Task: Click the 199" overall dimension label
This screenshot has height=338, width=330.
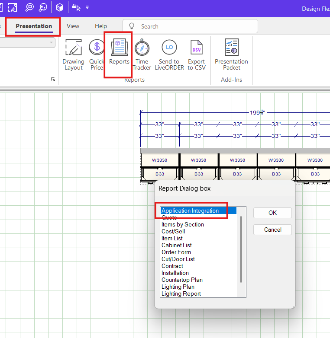Action: [257, 112]
